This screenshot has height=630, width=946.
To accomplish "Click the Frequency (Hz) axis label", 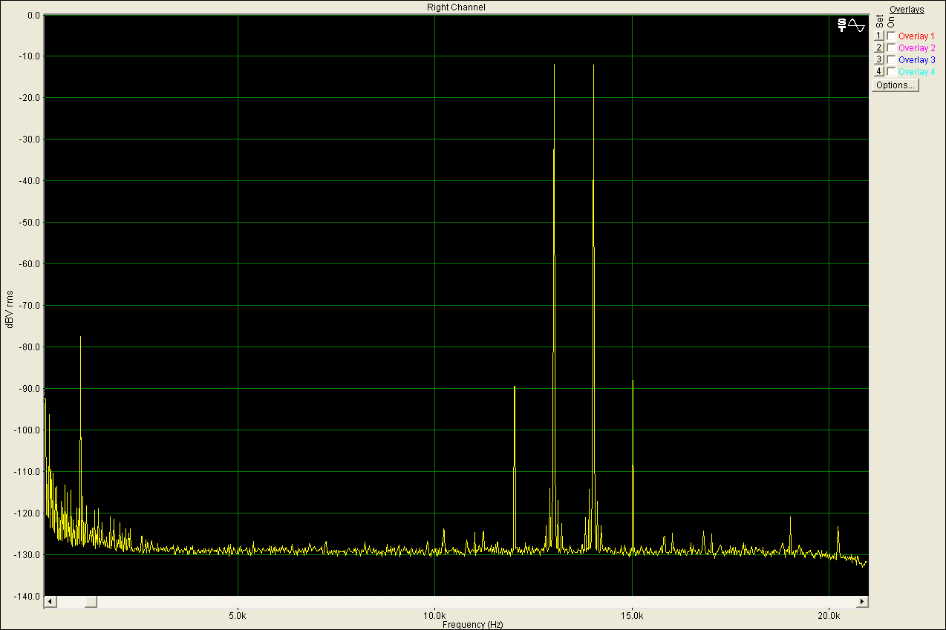I will [472, 625].
